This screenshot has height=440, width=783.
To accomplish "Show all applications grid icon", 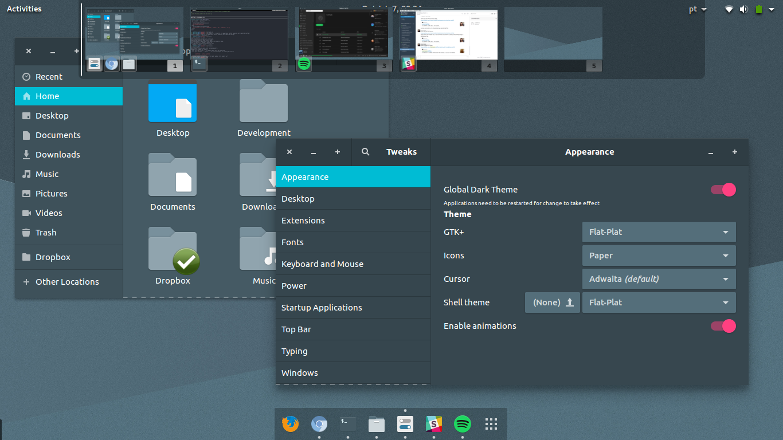I will (x=491, y=424).
